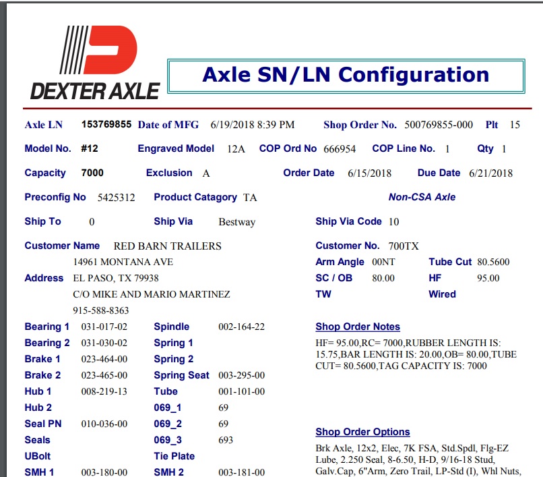Select the Date of MFG value
Viewport: 543px width, 477px height.
point(253,125)
